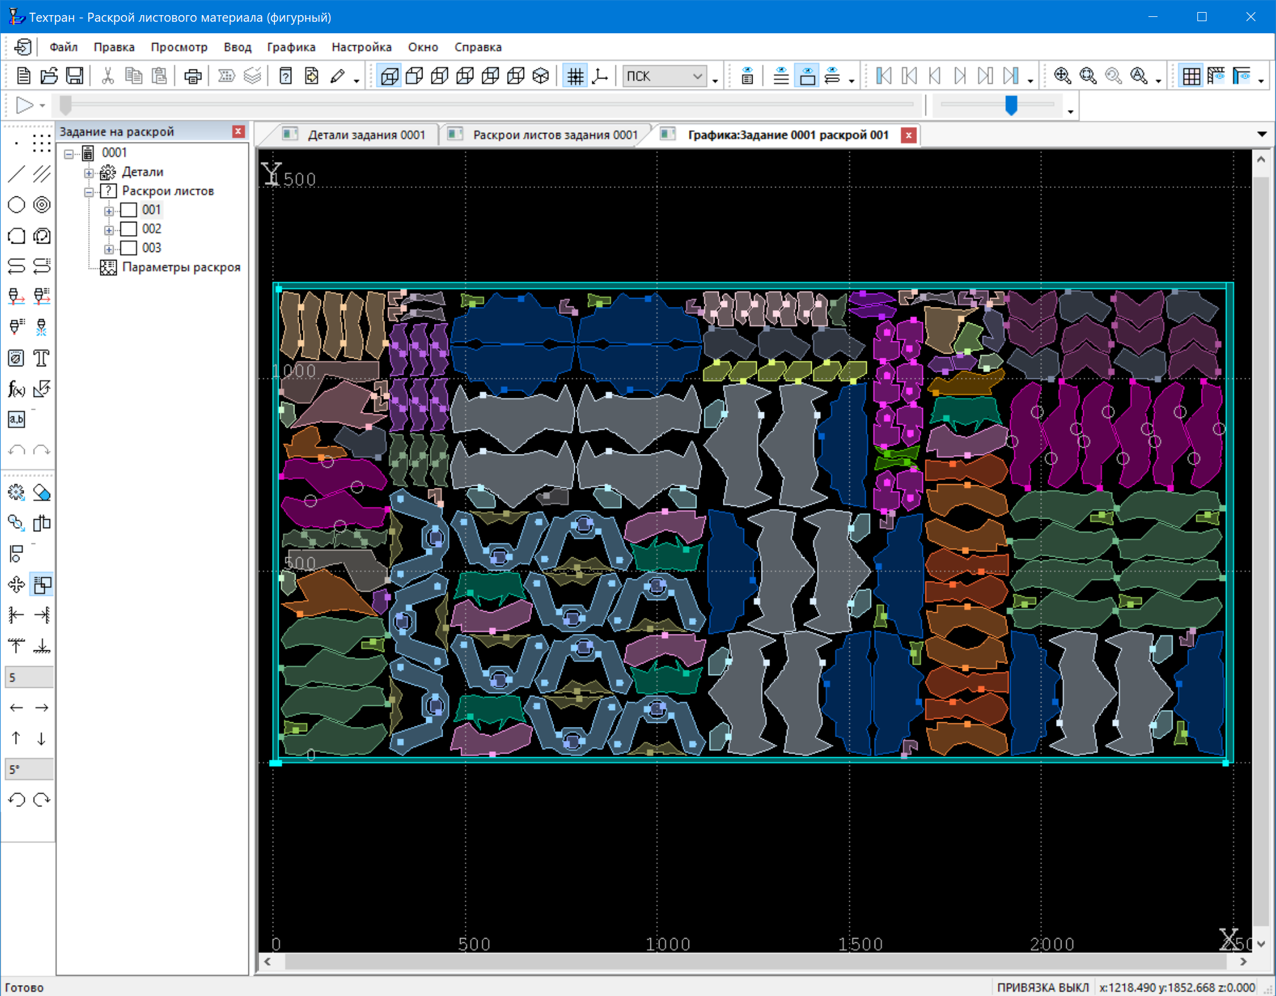The image size is (1276, 996).
Task: Select Параметры раскроя tree item
Action: tap(181, 267)
